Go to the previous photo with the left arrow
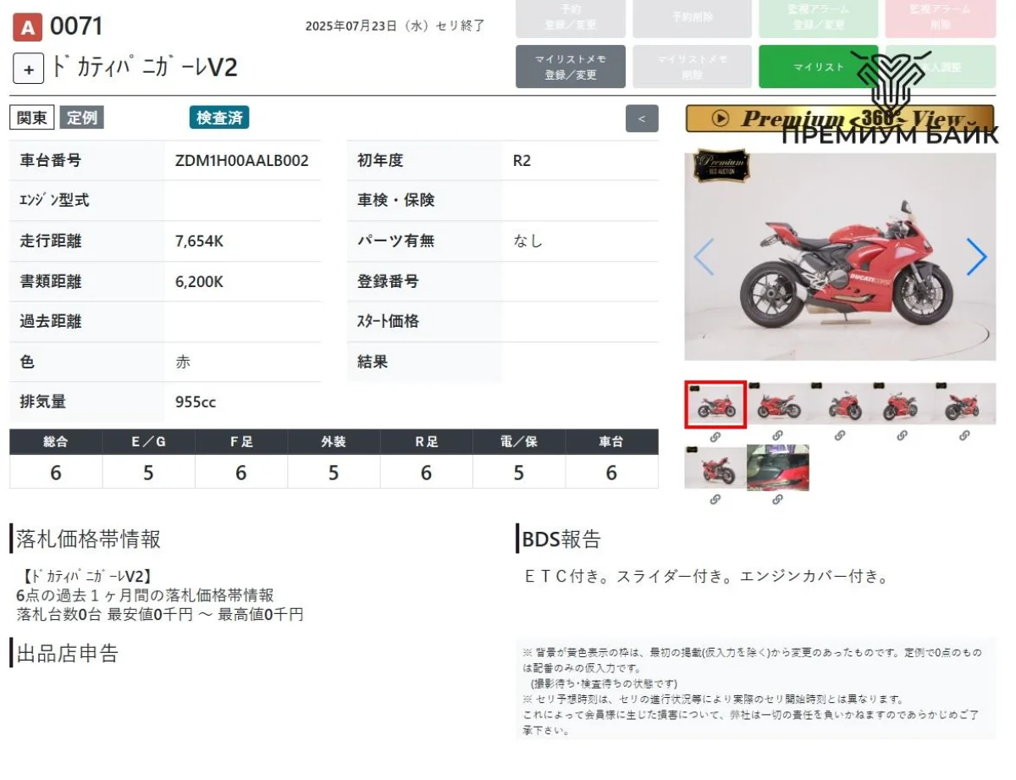This screenshot has height=780, width=1016. pyautogui.click(x=704, y=257)
